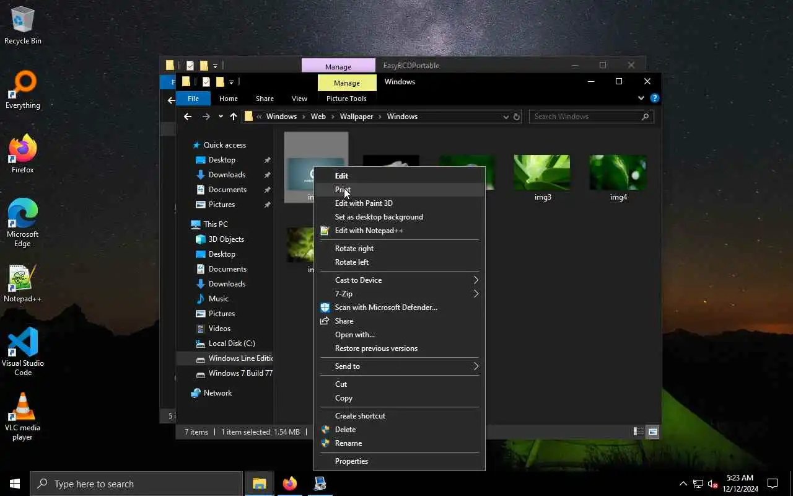Viewport: 793px width, 496px height.
Task: Launch the Microsoft Edge desktop shortcut
Action: 23,223
